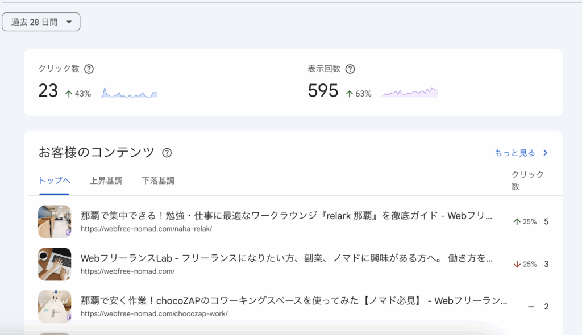Select the トップへ tab
Viewport: 582px width, 335px height.
coord(55,181)
